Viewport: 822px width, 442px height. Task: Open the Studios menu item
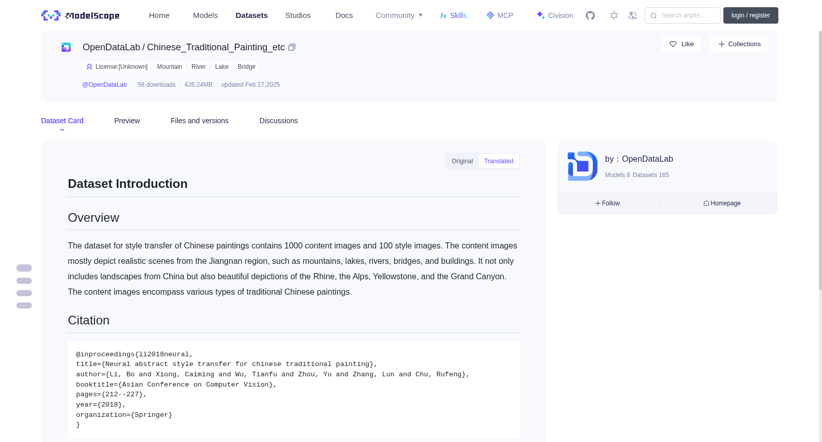pos(298,15)
